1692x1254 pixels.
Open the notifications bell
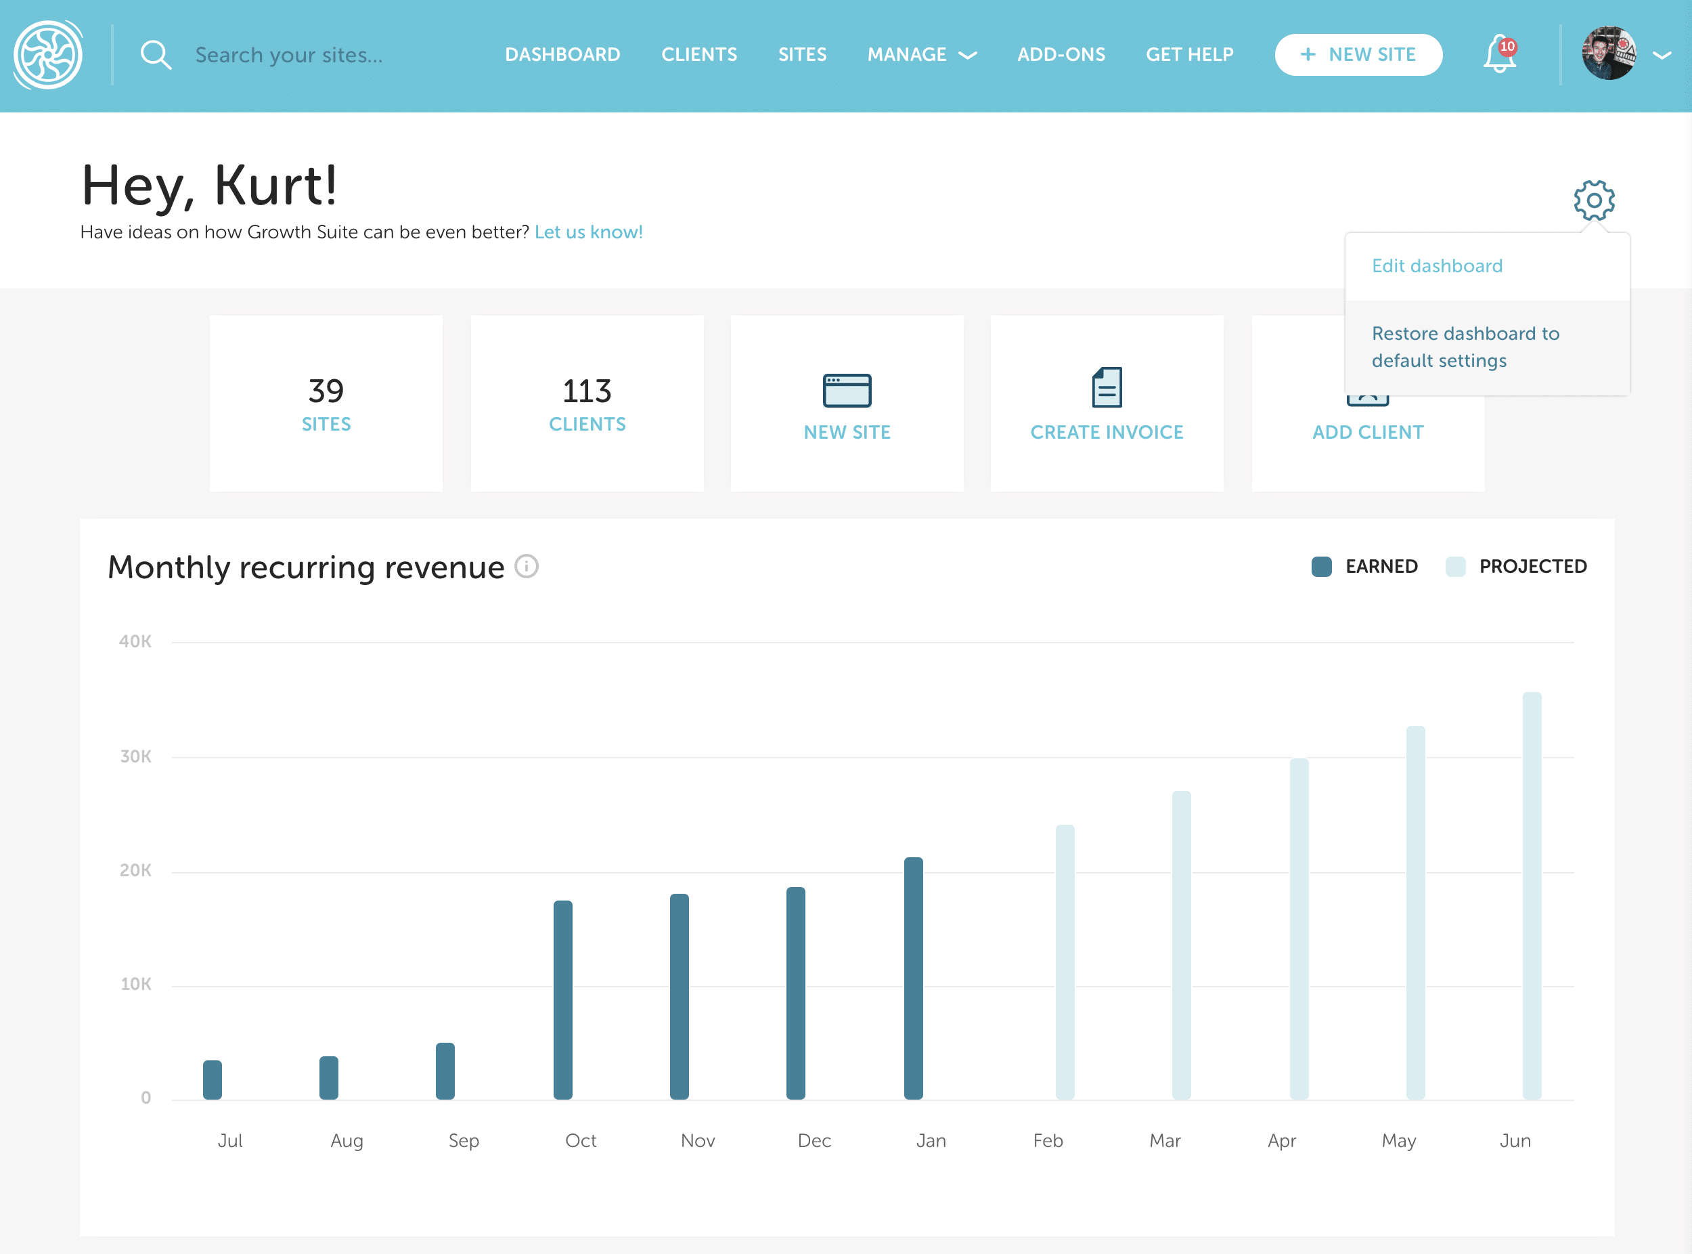tap(1499, 55)
